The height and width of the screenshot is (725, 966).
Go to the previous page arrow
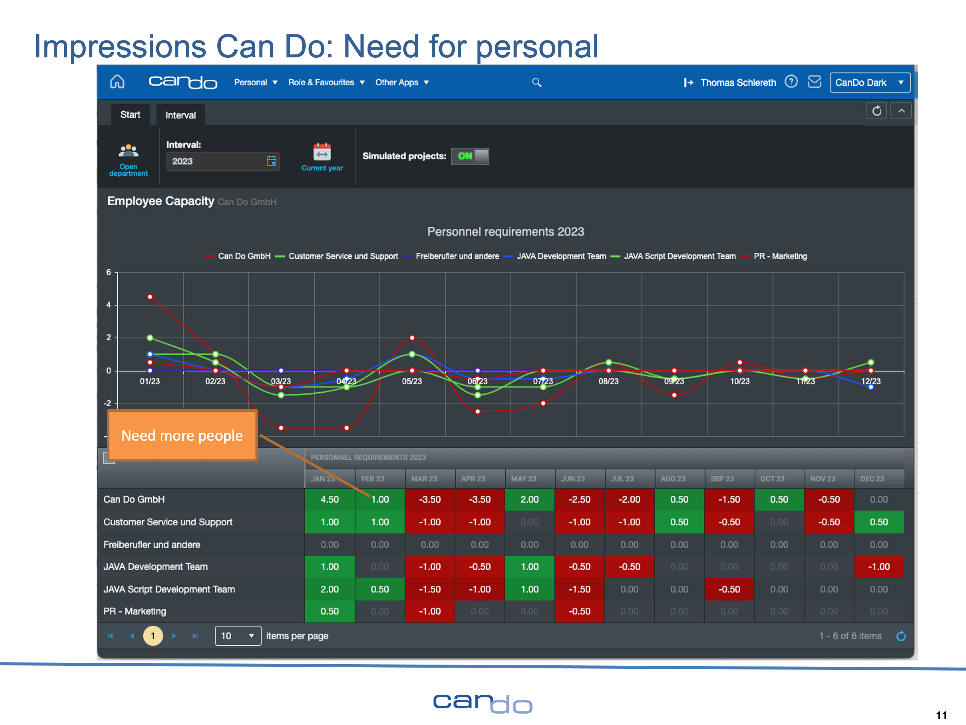pyautogui.click(x=132, y=636)
